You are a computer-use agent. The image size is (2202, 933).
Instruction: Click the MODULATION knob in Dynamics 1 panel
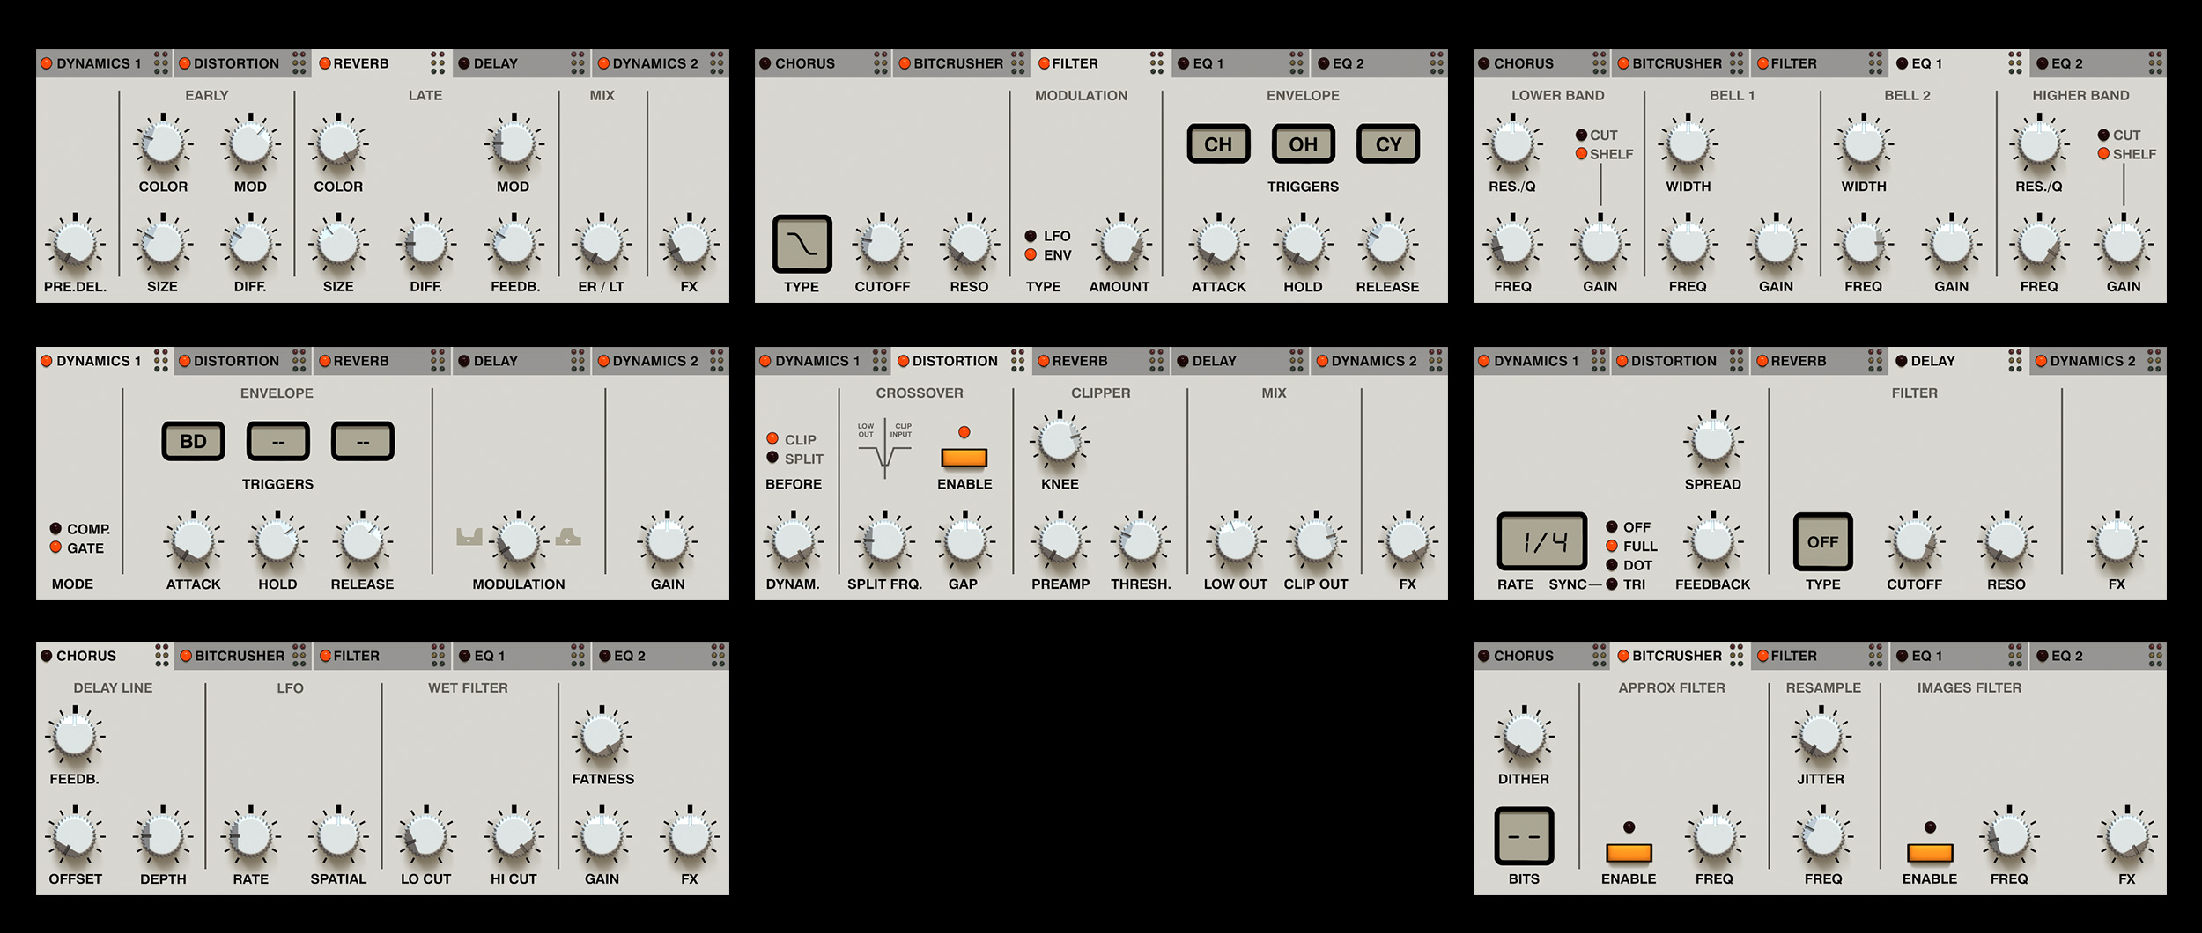click(x=519, y=542)
